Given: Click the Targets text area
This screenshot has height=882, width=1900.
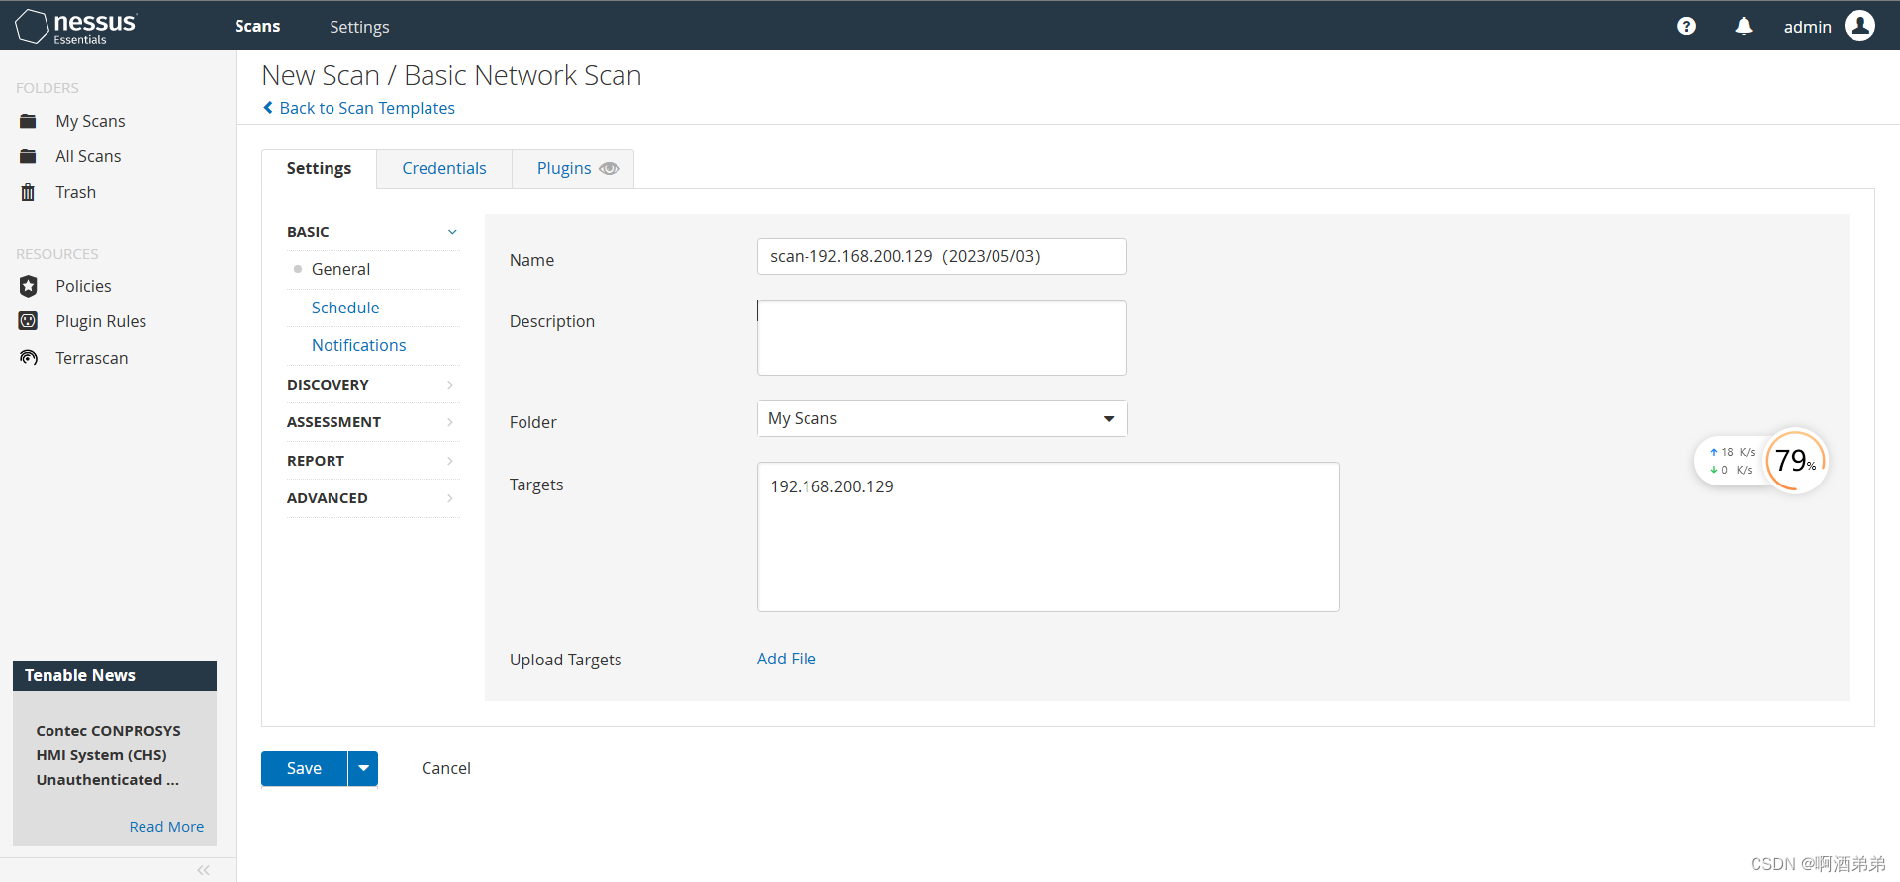Looking at the screenshot, I should 1048,537.
